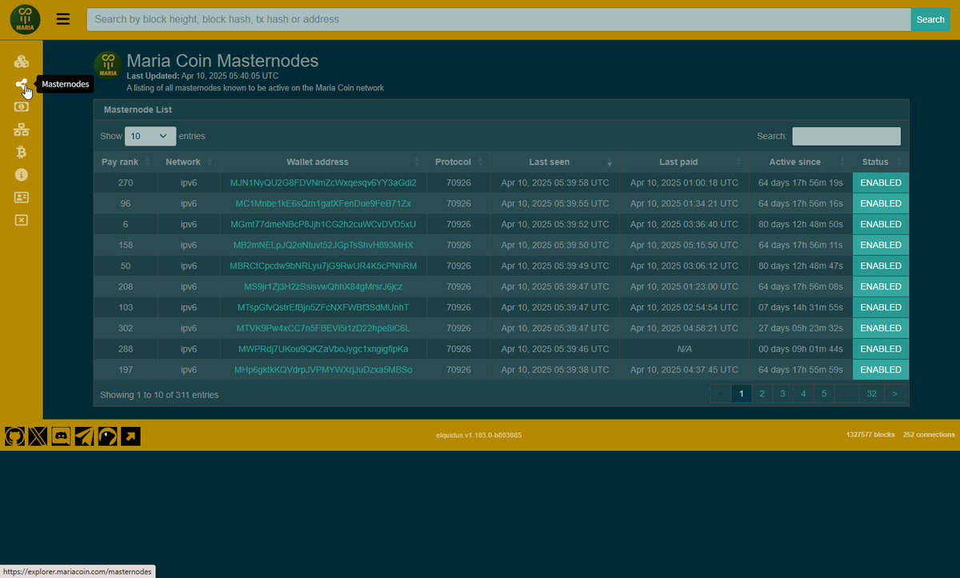Open wallet address MC1Mnbe1kE6sQm1gatXFenDue9FeB71Zx

(323, 203)
